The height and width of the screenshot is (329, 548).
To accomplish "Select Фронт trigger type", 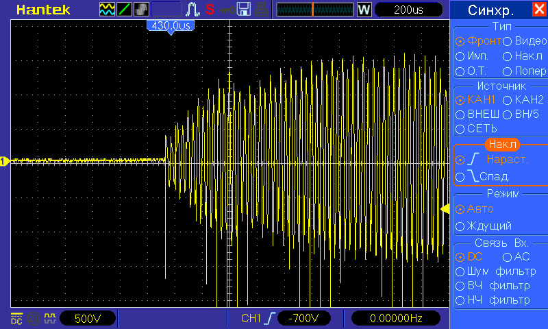I will coord(479,41).
